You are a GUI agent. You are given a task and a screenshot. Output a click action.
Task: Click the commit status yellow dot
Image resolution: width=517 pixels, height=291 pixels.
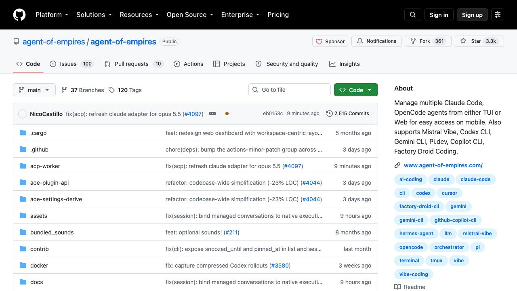tap(227, 114)
